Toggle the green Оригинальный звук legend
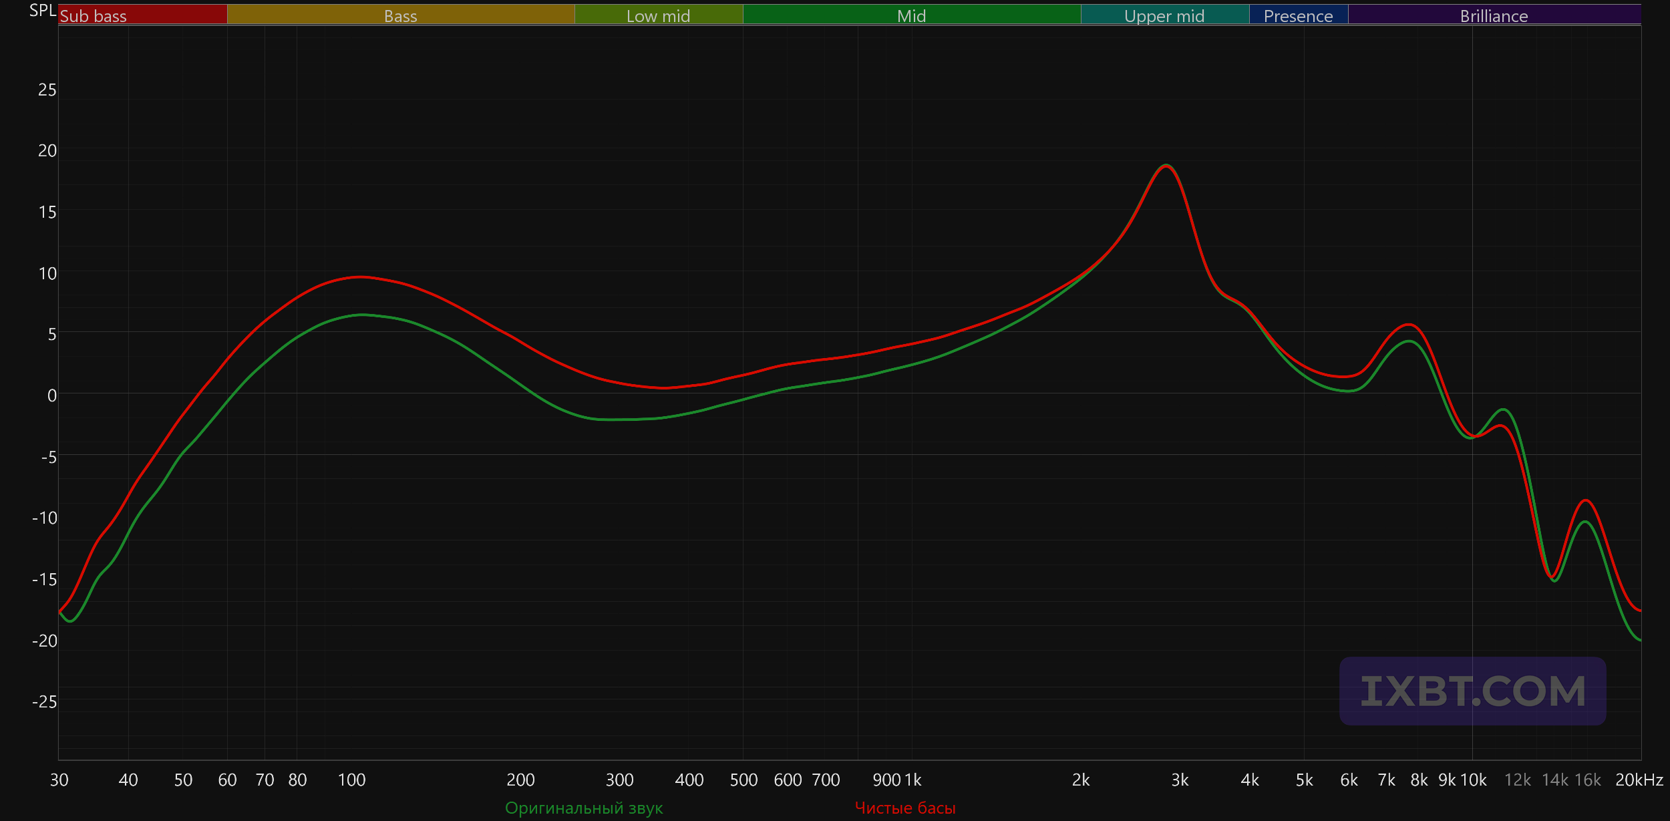This screenshot has height=821, width=1670. [584, 808]
